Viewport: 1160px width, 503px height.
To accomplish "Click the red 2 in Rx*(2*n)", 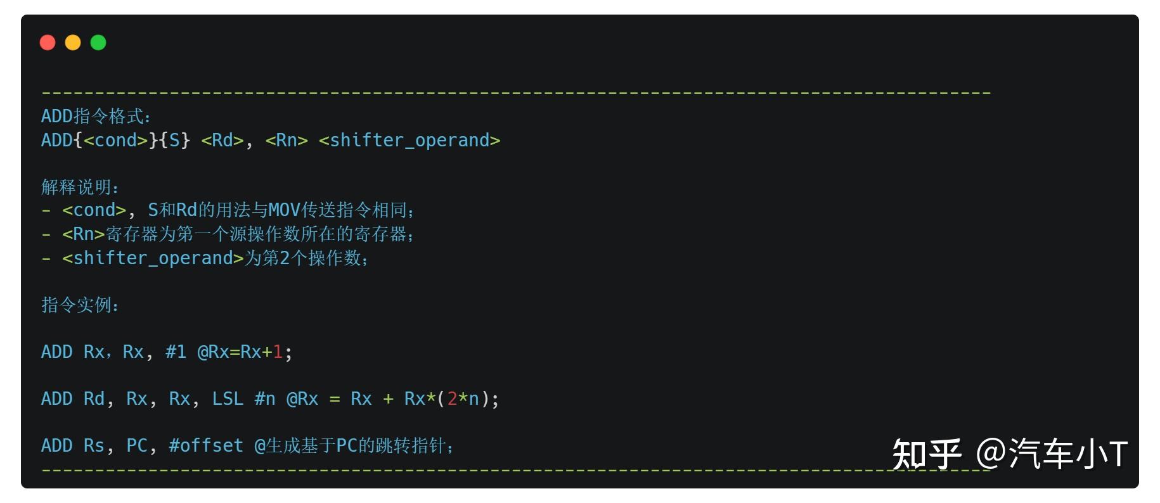I will [x=452, y=398].
